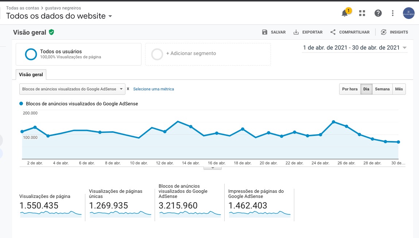Click the expander below the chart

pos(213,168)
